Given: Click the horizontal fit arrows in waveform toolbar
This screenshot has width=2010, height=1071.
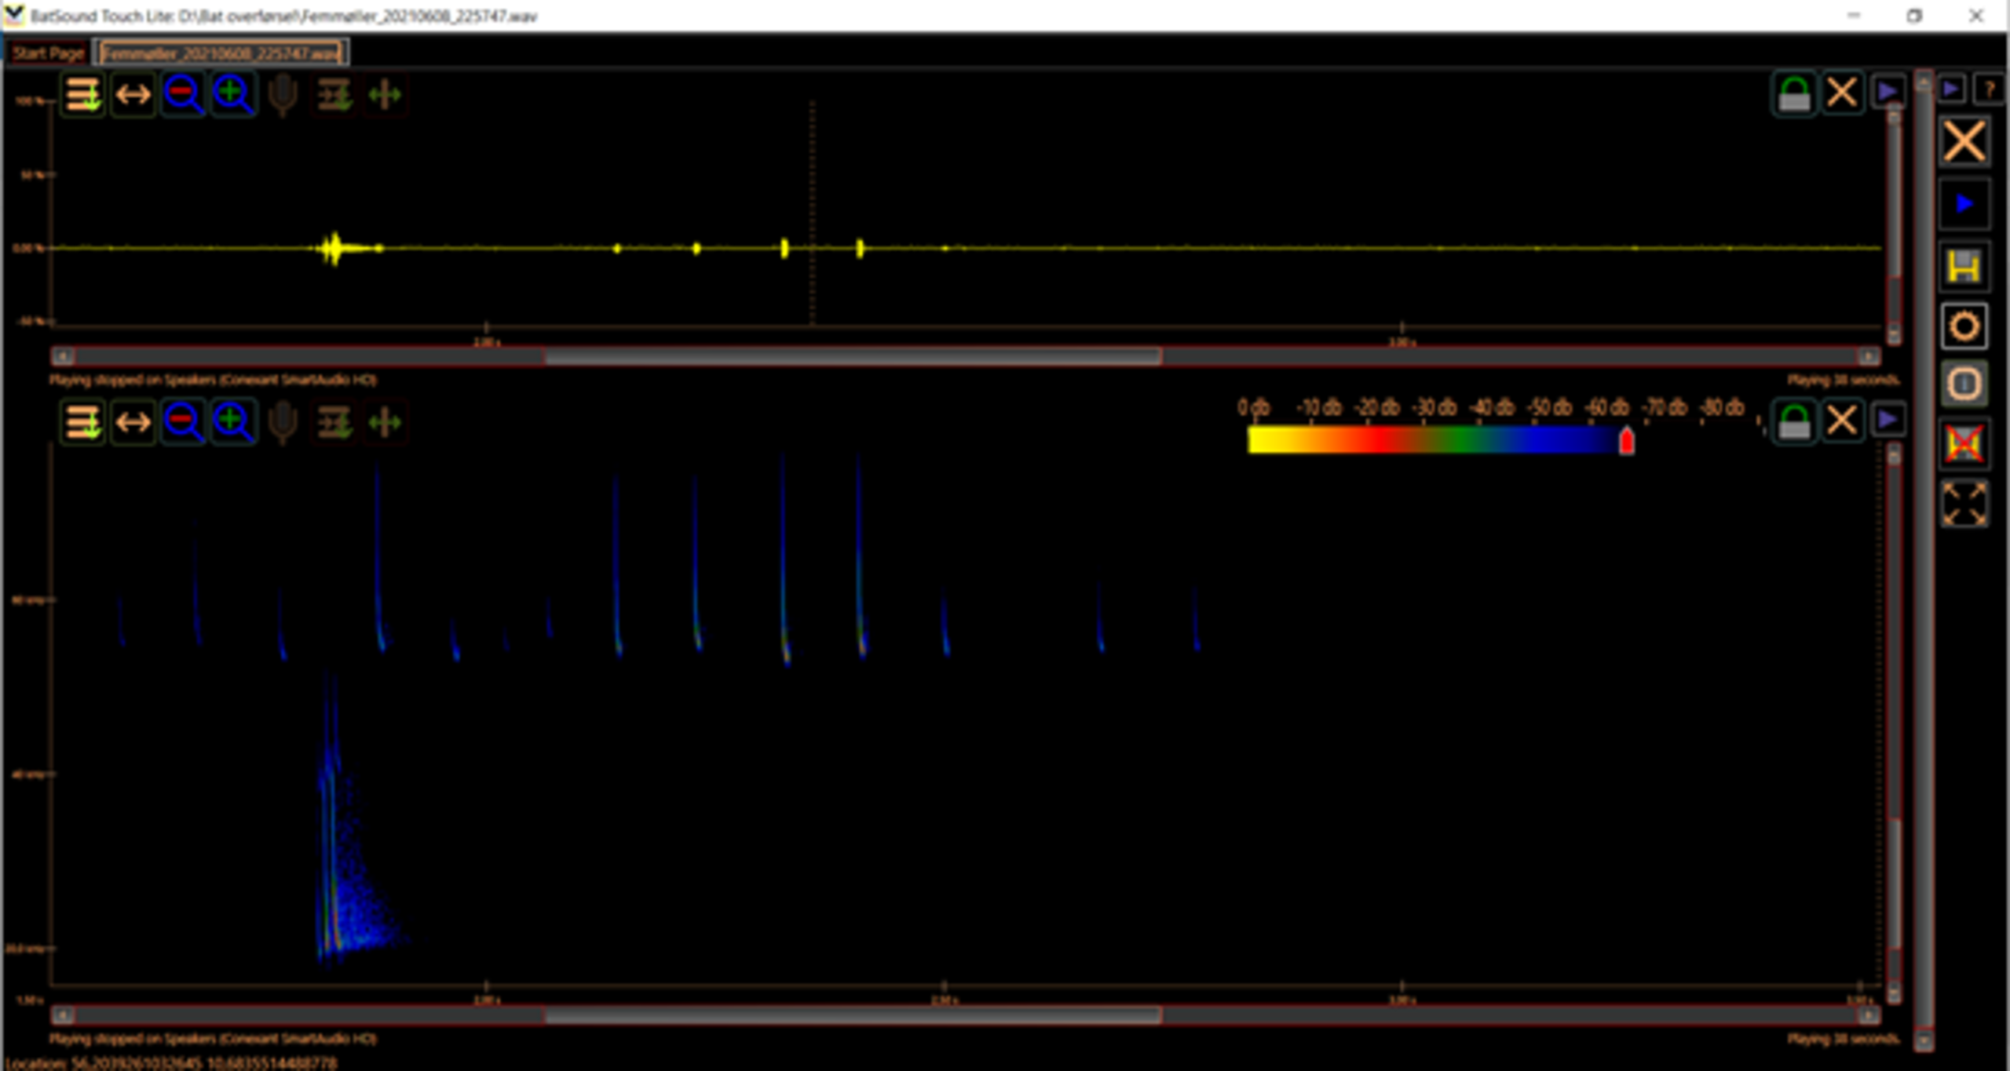Looking at the screenshot, I should pyautogui.click(x=133, y=94).
